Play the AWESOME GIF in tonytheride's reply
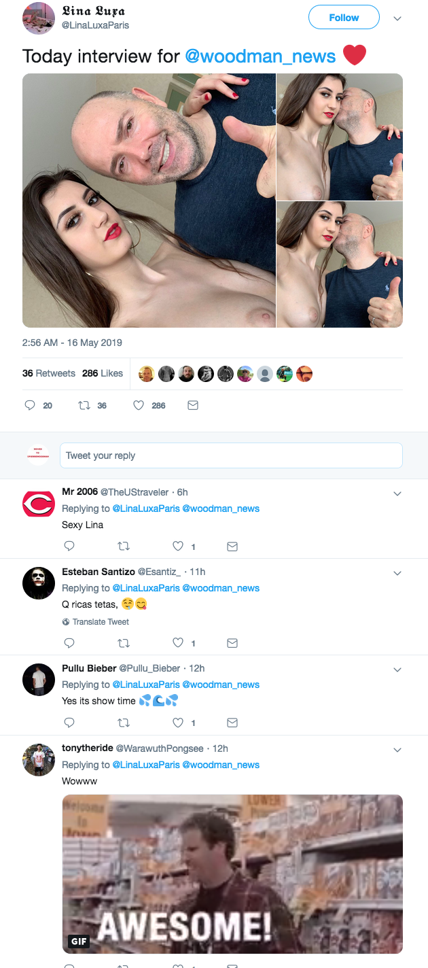 tap(232, 874)
